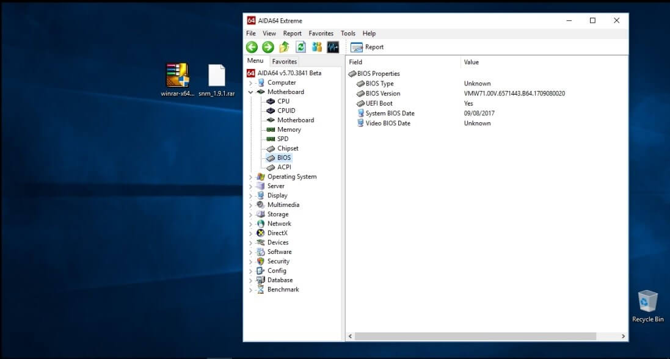Click the Refresh toolbar icon
This screenshot has width=670, height=359.
[x=299, y=46]
